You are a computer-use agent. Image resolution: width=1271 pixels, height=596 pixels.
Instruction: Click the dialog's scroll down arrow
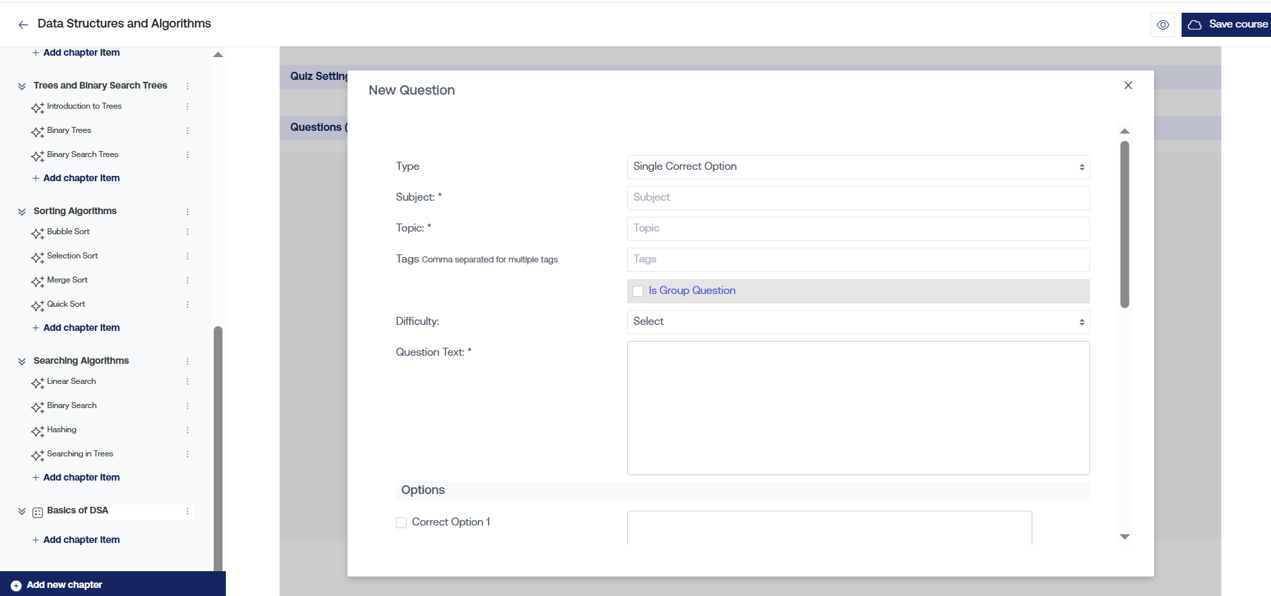[x=1124, y=537]
